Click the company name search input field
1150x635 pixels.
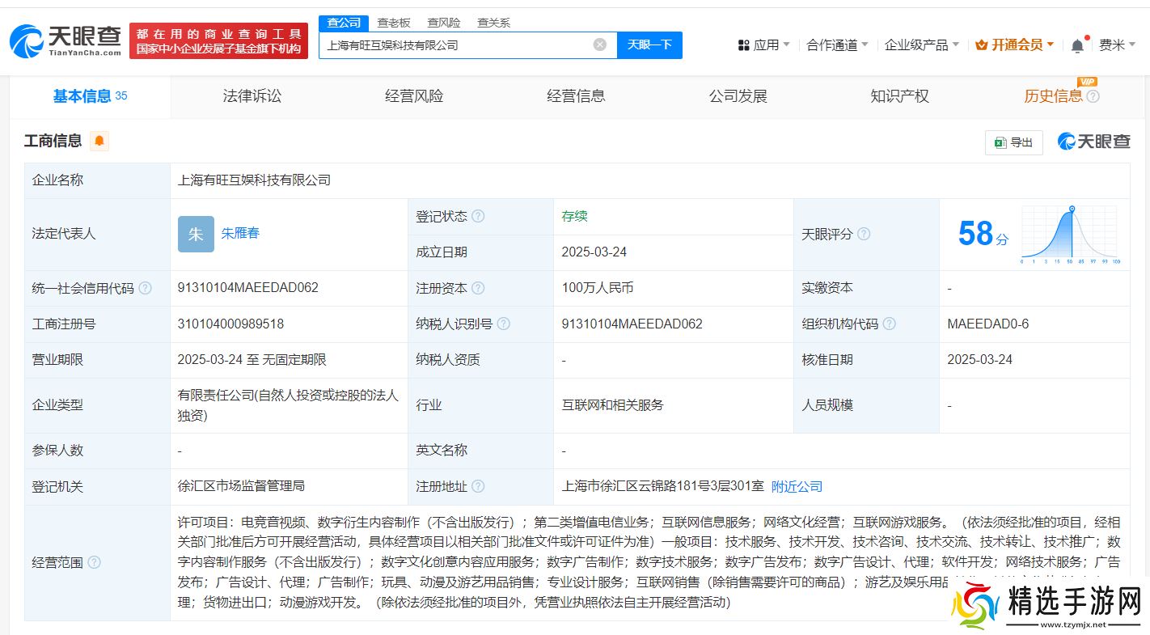tap(457, 45)
